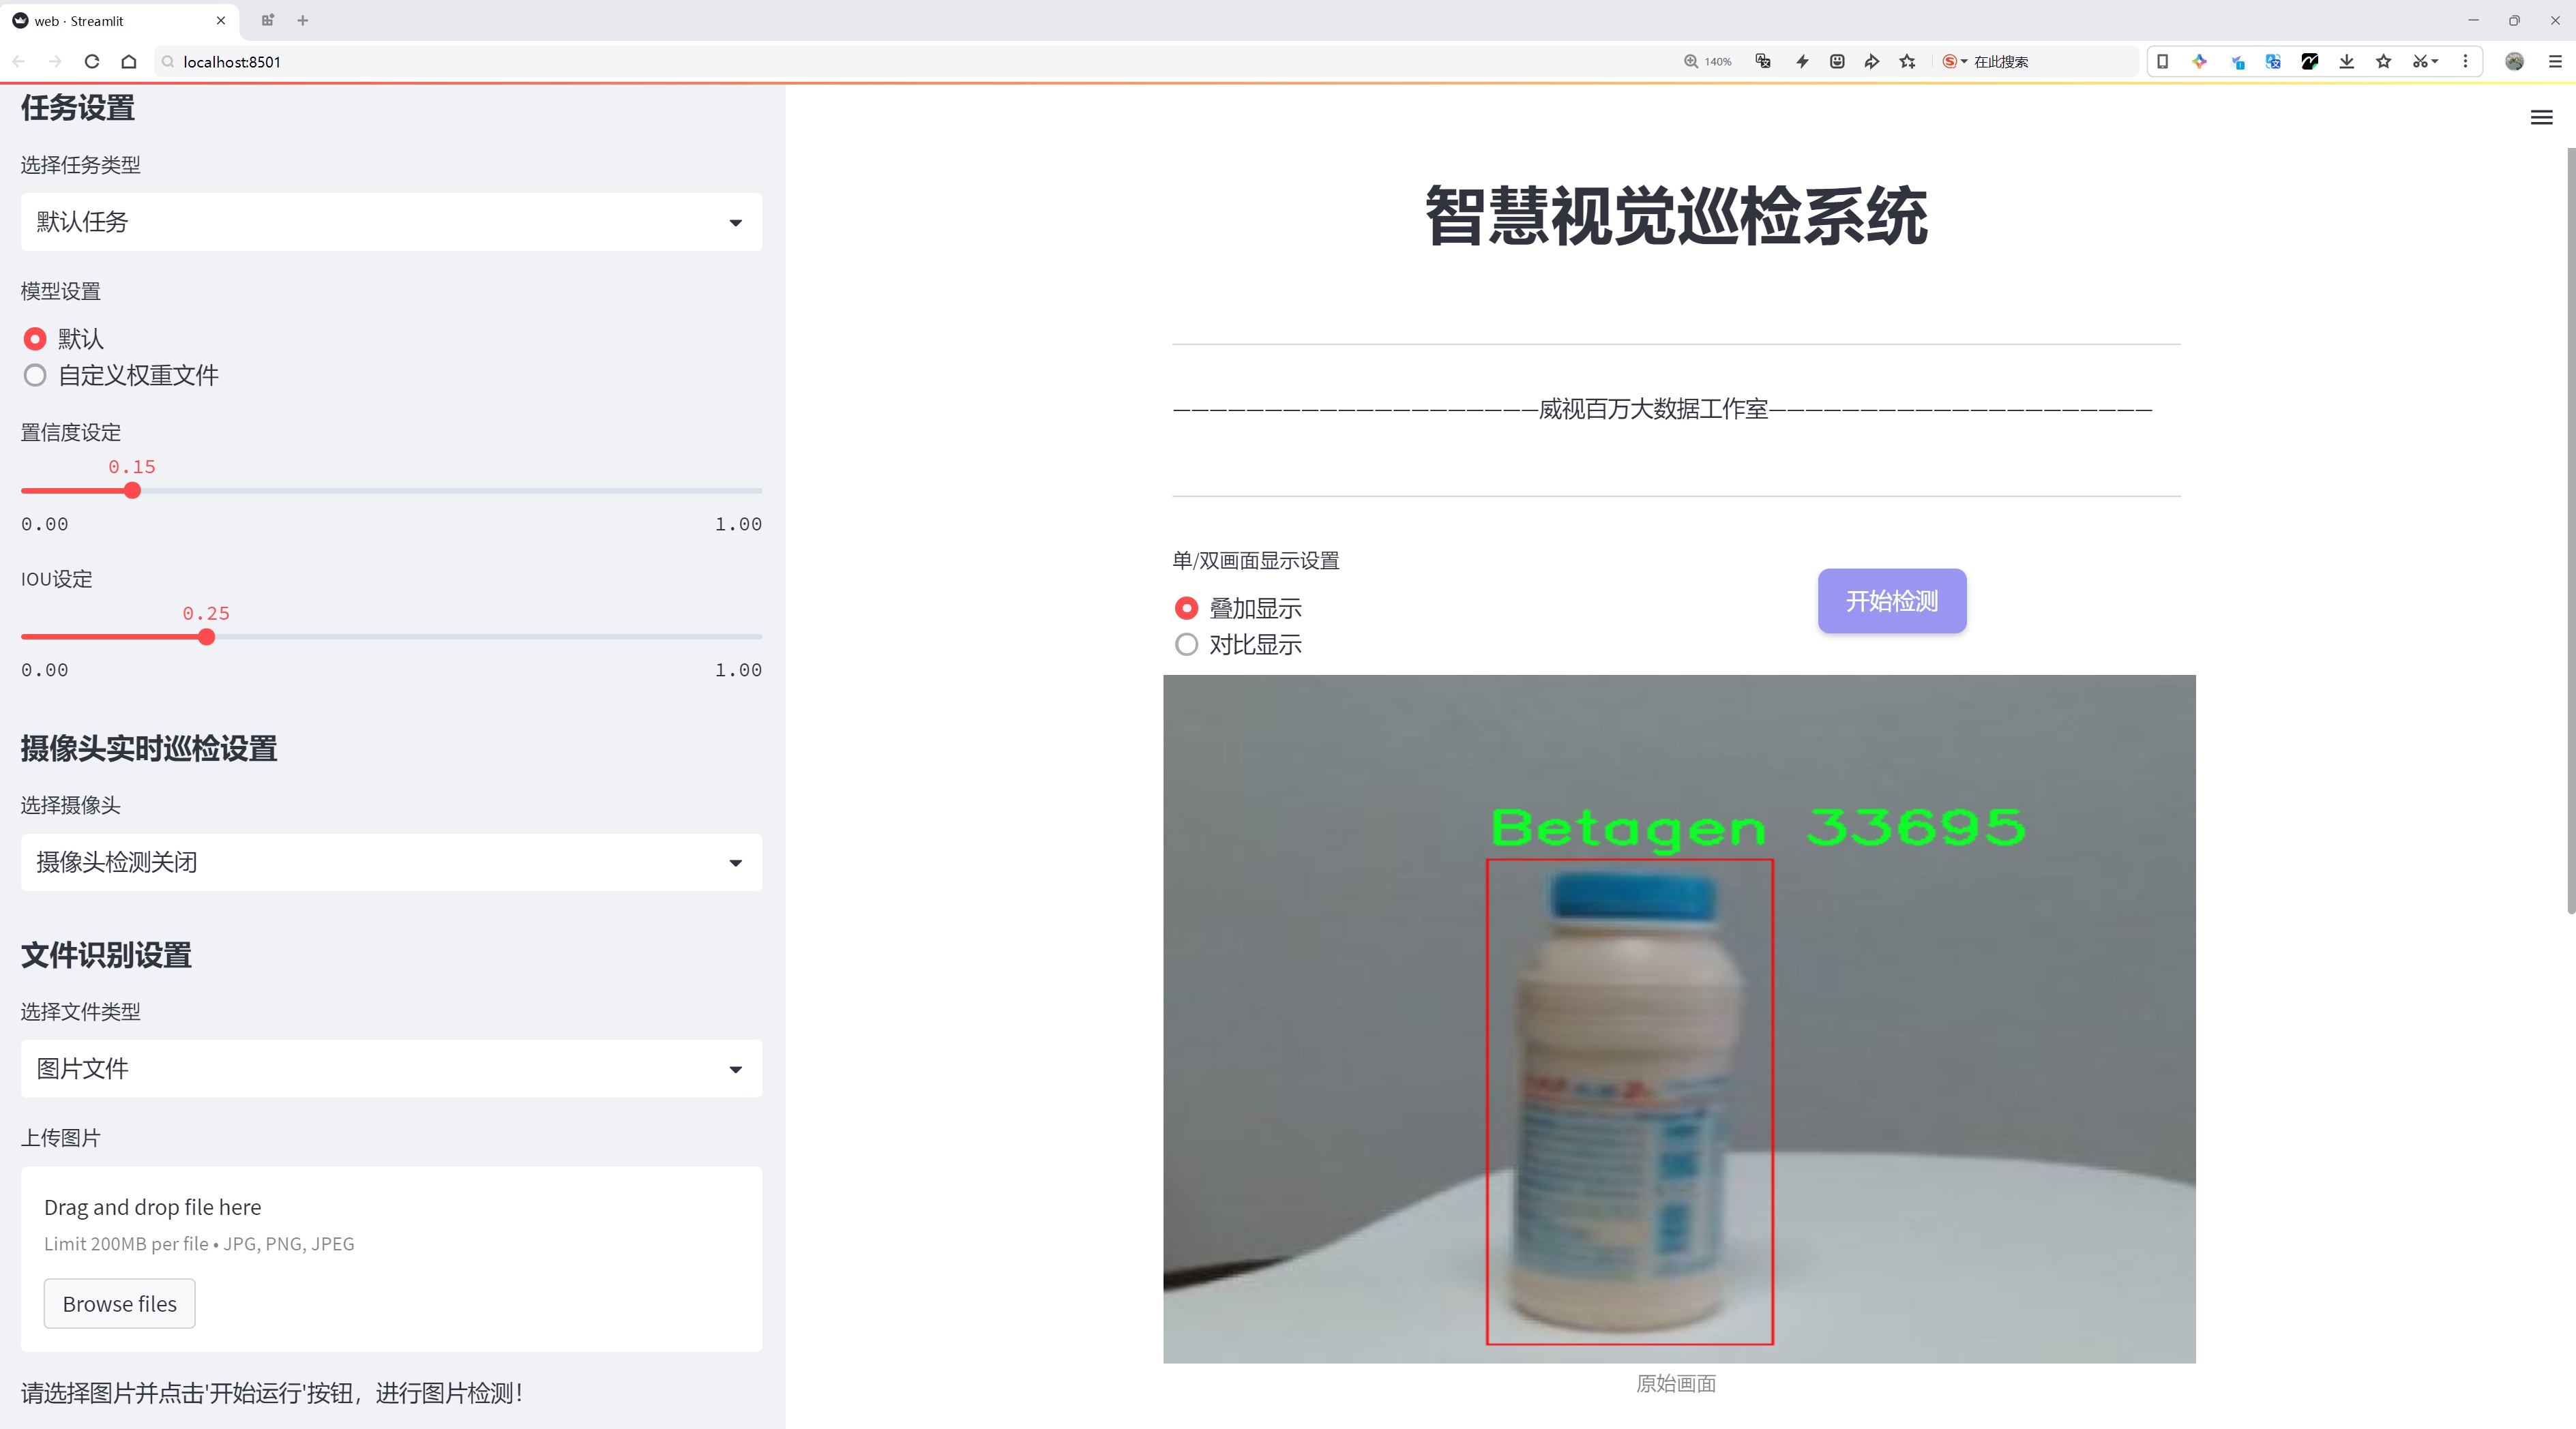Click the Sogou search engine icon
This screenshot has height=1429, width=2576.
pyautogui.click(x=1949, y=62)
